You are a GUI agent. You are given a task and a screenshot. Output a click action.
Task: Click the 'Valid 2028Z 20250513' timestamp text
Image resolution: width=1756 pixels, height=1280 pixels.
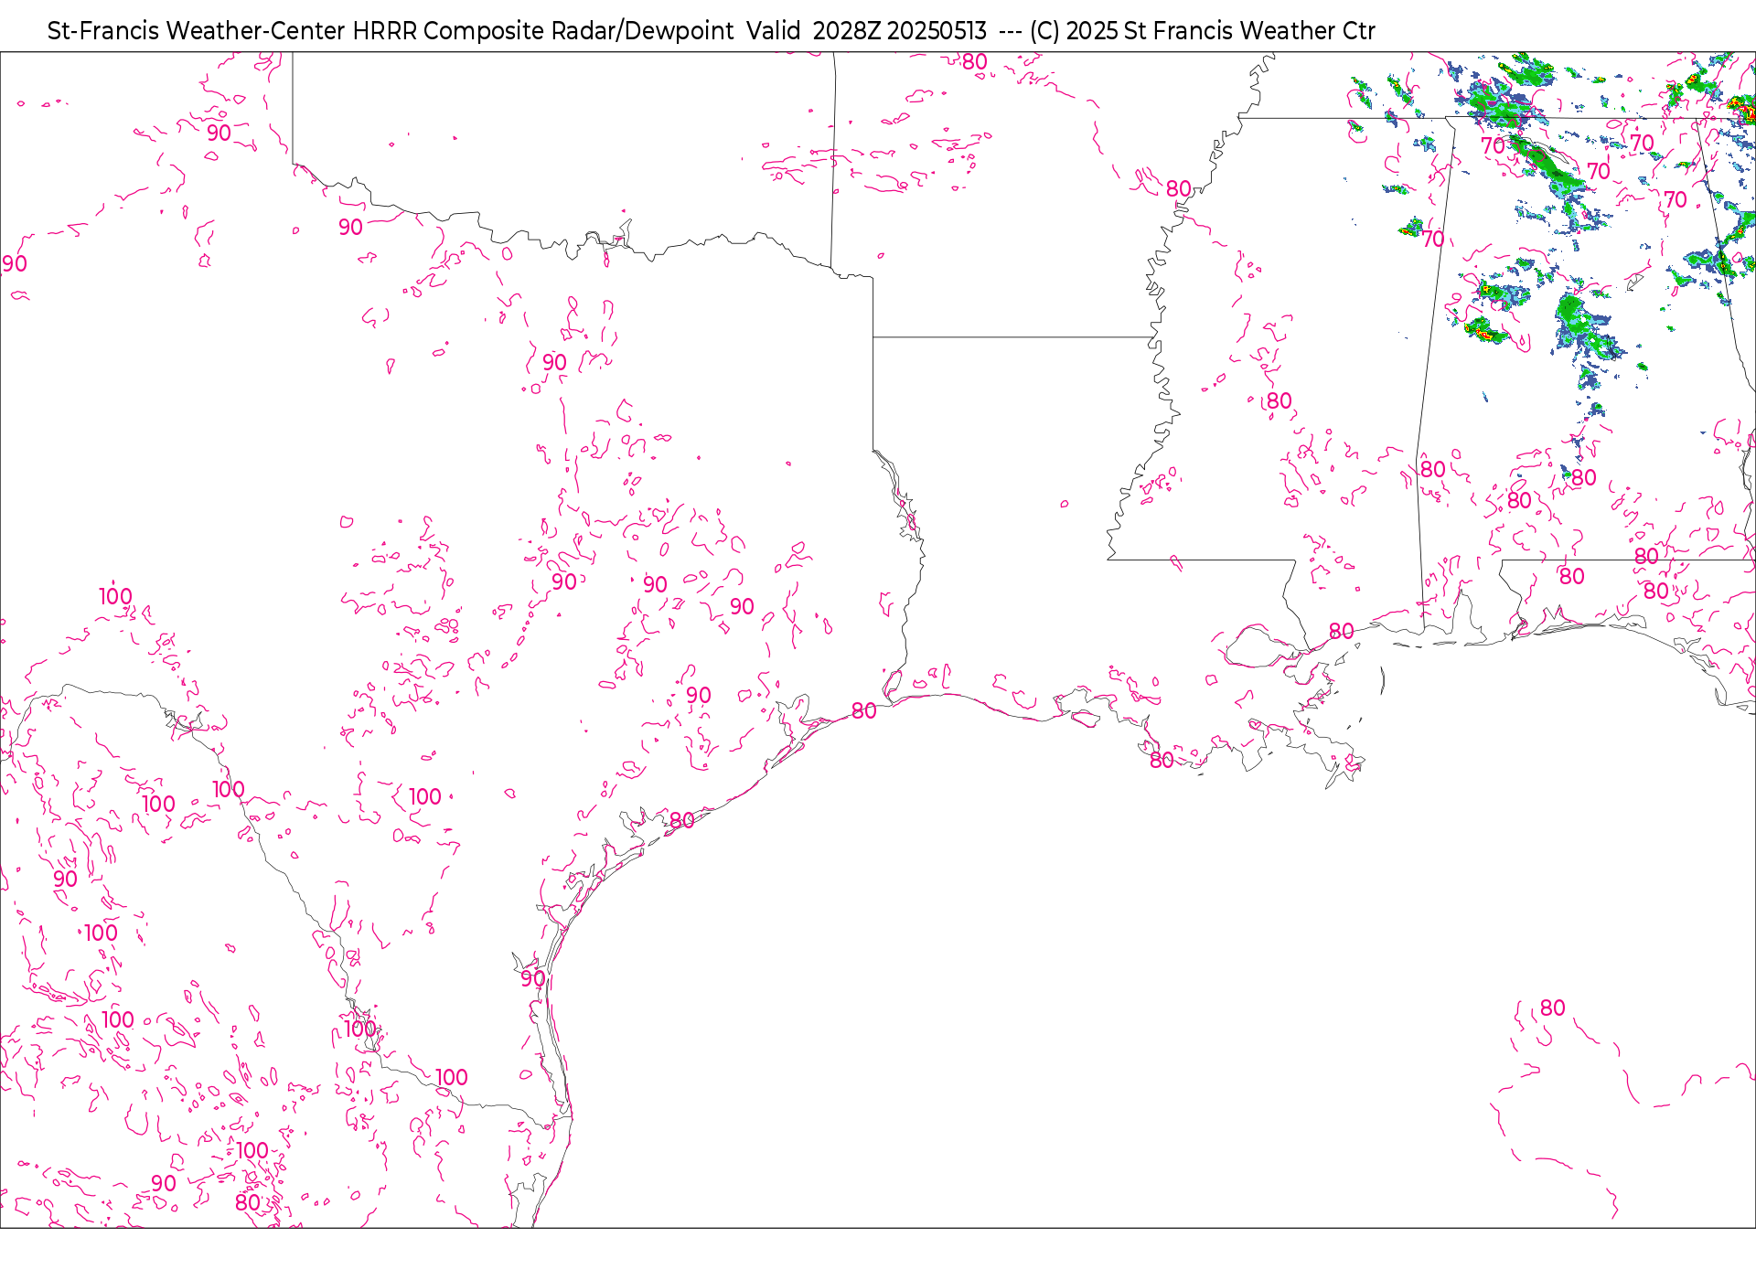867,31
